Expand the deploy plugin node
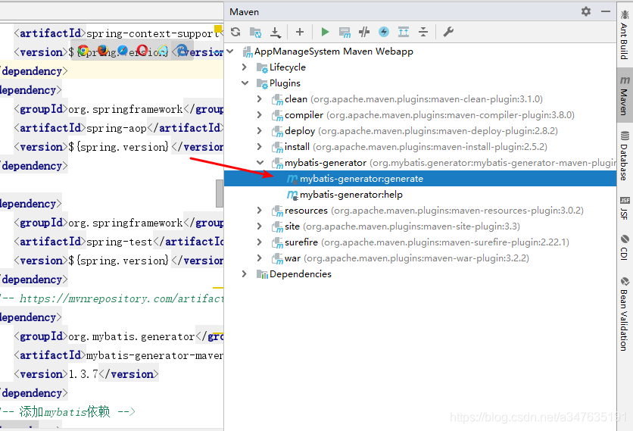 (x=260, y=131)
